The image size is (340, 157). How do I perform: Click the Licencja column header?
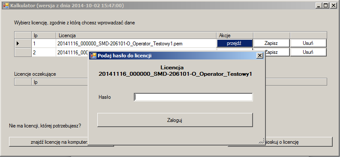coord(136,35)
